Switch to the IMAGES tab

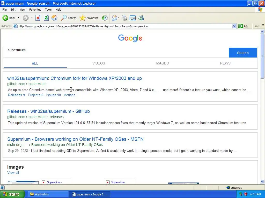pyautogui.click(x=162, y=63)
